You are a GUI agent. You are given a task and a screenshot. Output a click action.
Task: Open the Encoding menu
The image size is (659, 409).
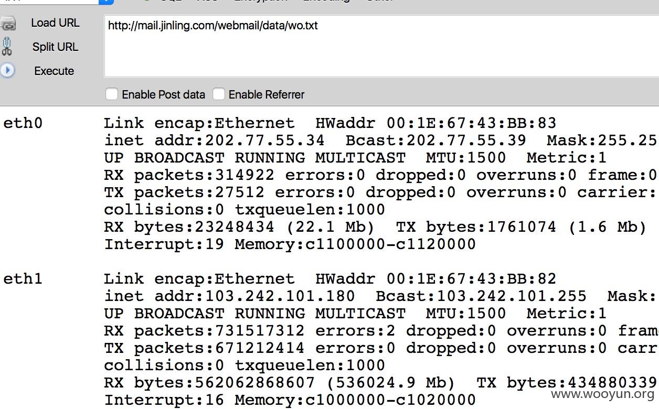click(326, 1)
